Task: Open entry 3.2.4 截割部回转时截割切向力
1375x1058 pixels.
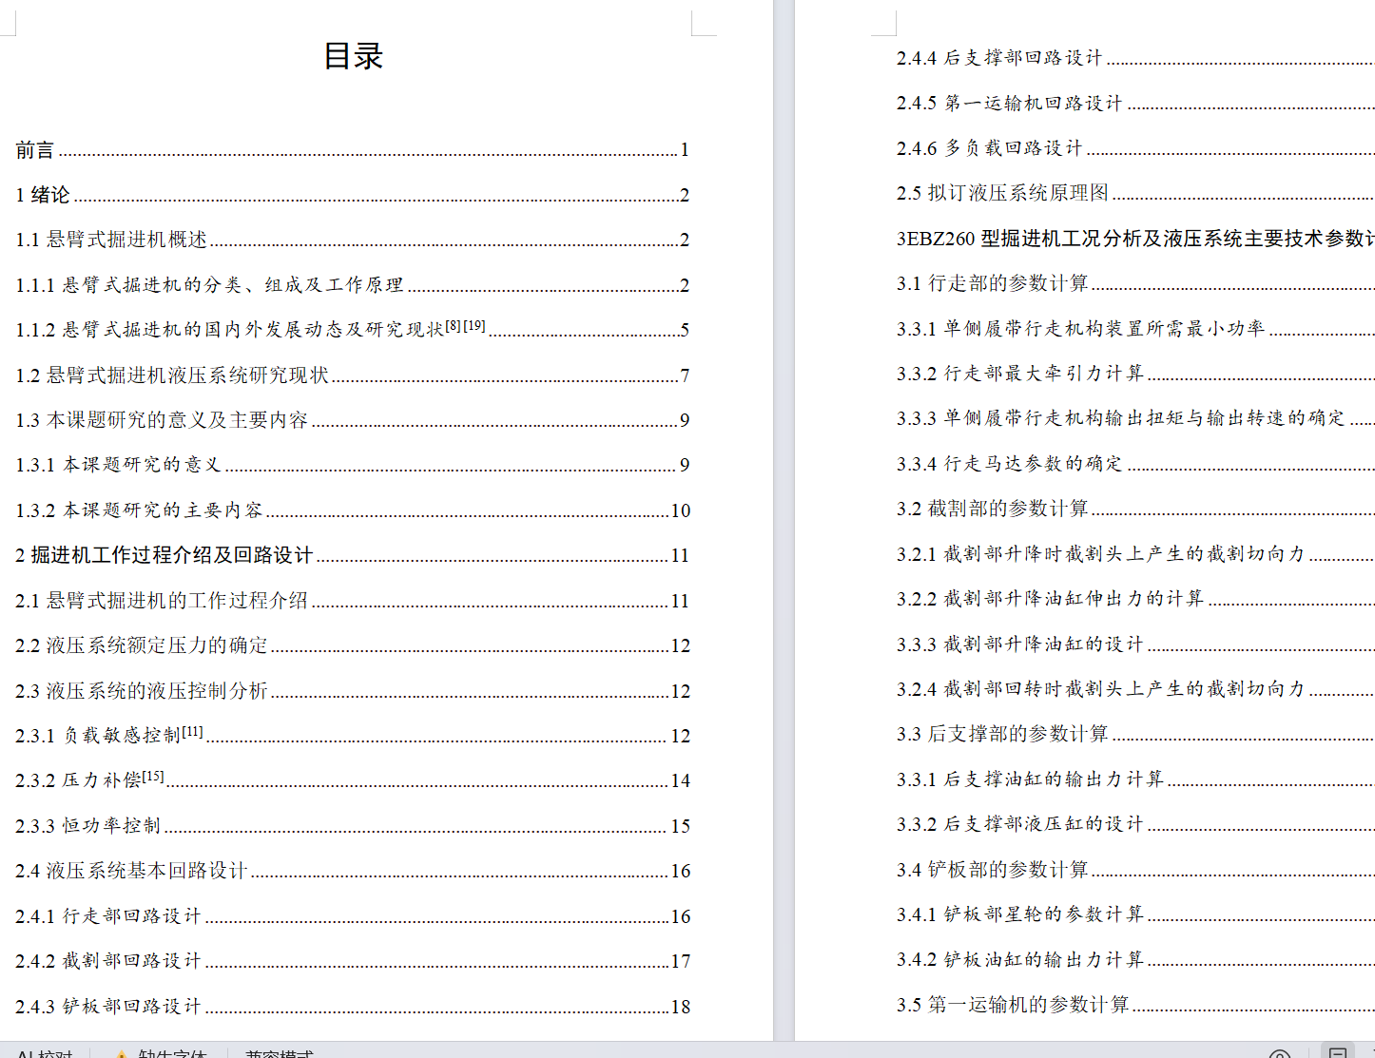Action: tap(1135, 689)
